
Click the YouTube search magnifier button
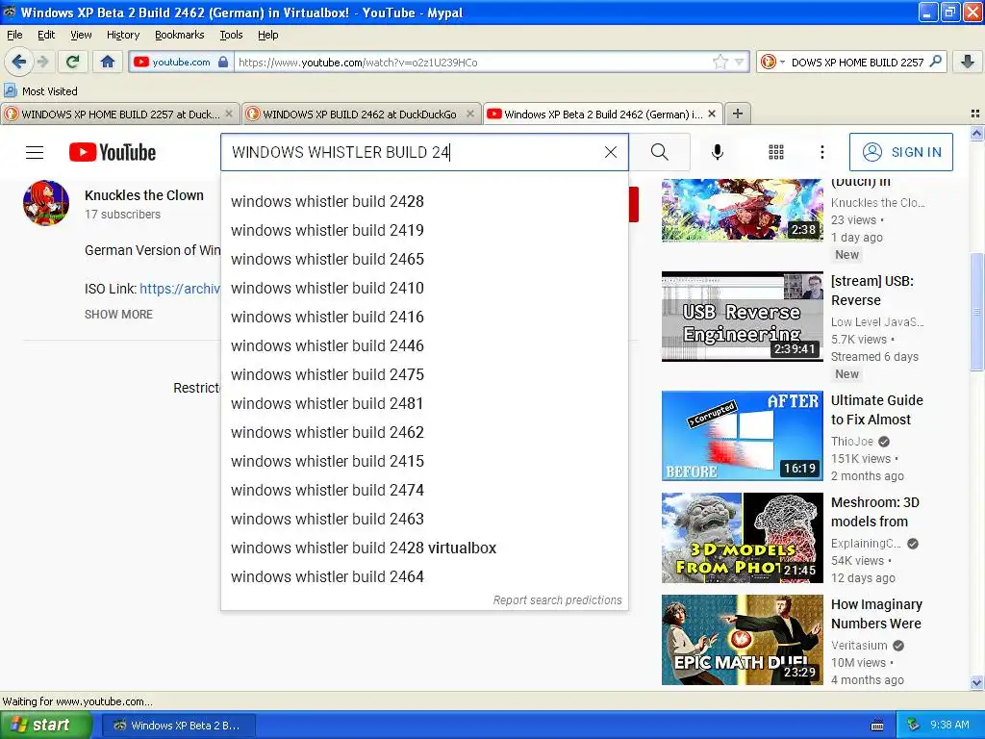coord(660,152)
